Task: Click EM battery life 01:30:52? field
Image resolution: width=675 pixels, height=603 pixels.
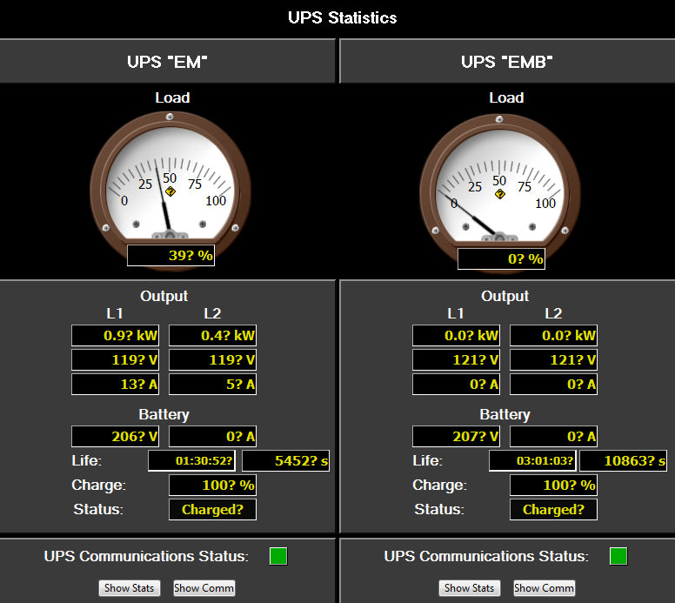Action: tap(192, 461)
